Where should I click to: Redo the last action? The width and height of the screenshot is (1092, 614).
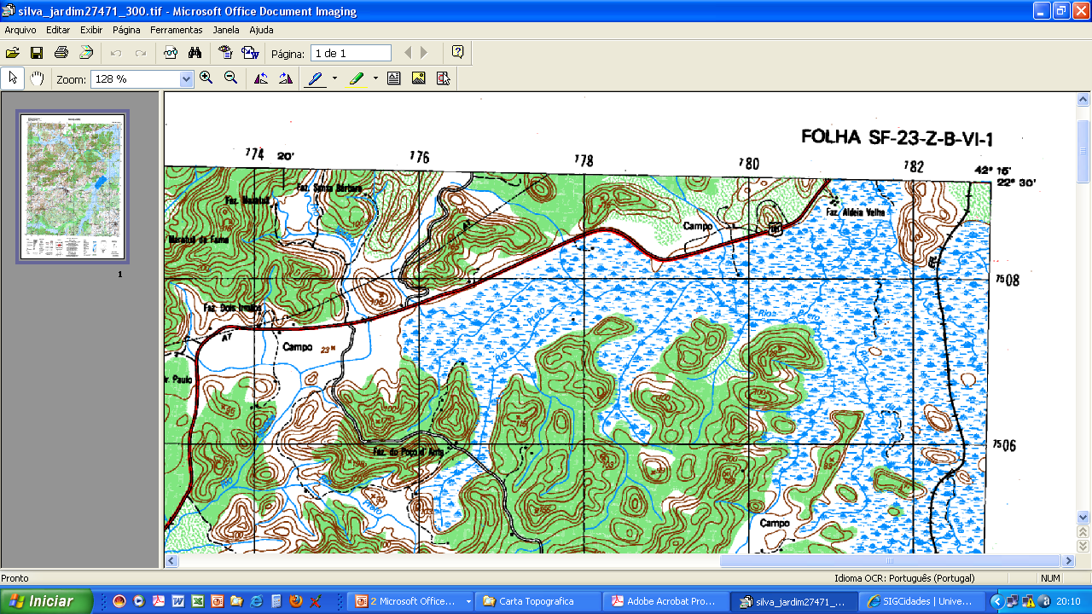(x=141, y=53)
